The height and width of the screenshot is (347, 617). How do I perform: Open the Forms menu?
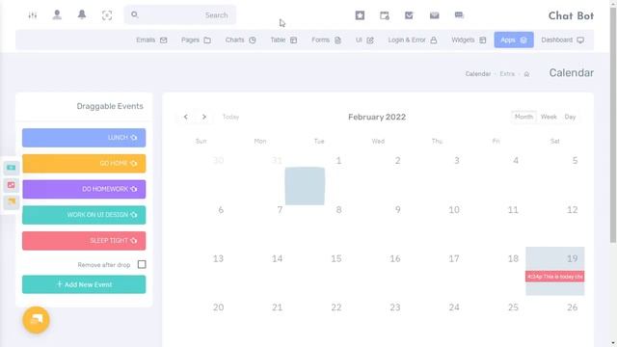[326, 40]
